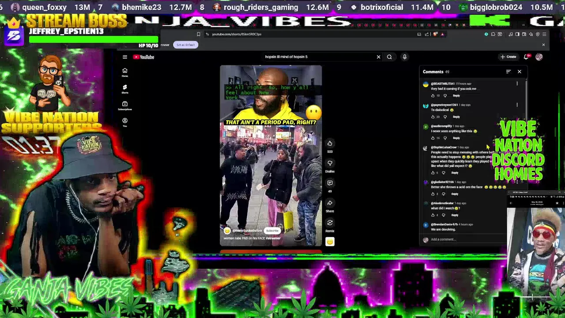Toggle the browser sidebar panel icon
This screenshot has height=318, width=565.
click(x=517, y=34)
